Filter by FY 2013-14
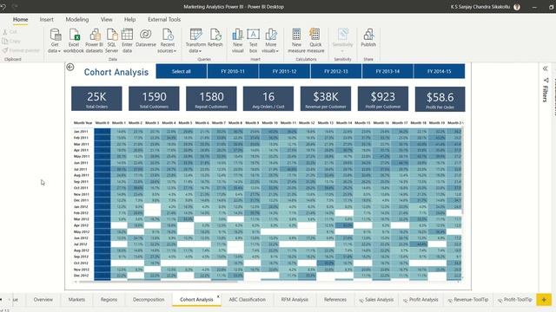This screenshot has width=556, height=312. (387, 71)
